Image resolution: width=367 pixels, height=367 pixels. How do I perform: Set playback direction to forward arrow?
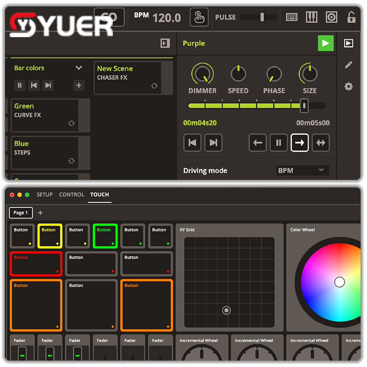300,143
